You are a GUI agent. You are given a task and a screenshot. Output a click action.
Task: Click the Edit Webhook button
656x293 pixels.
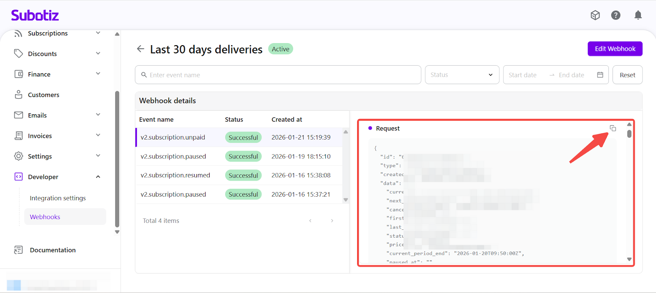(x=615, y=49)
